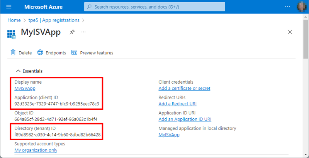309x158 pixels.
Task: Click the MyISVApp page heading
Action: [41, 32]
